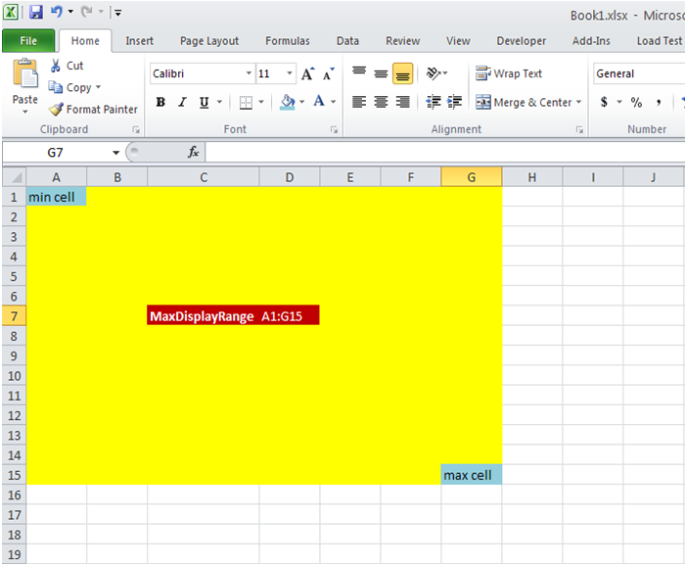Open the text Orientation button
The image size is (685, 566).
436,73
